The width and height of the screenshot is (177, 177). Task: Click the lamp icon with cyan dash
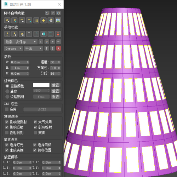[x=51, y=21]
